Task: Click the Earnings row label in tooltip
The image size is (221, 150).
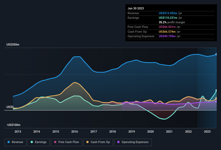Action: 133,18
